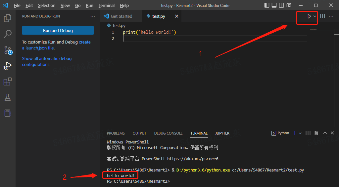Open the File menu
Viewport: 339px width, 187px height.
(x=17, y=6)
